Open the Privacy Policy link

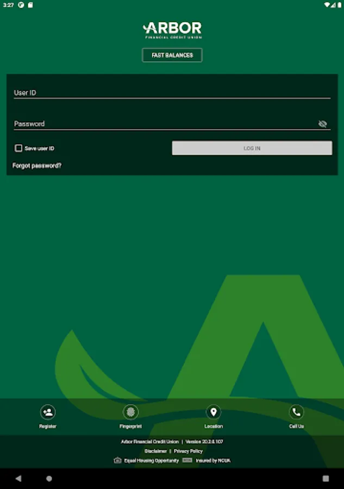point(188,451)
